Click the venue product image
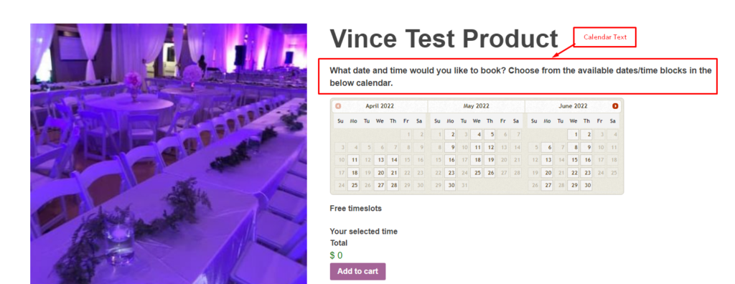735x284 pixels. point(169,153)
